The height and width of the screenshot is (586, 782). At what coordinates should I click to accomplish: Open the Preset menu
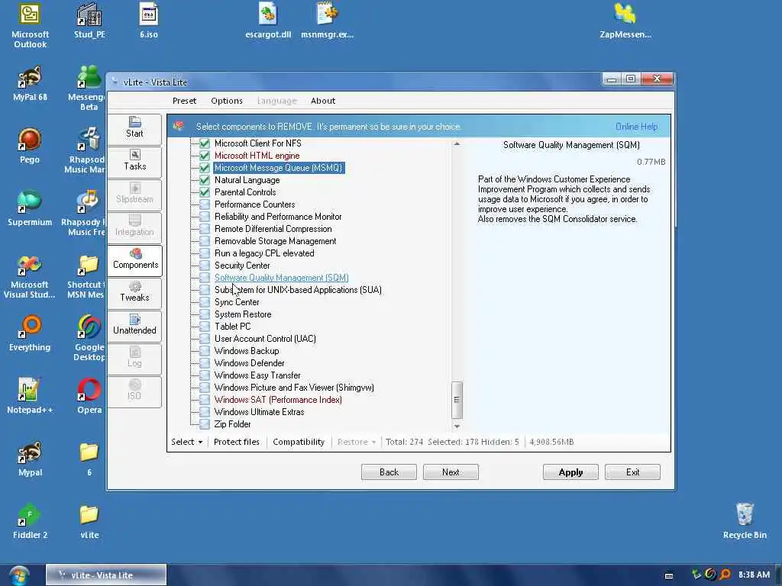coord(184,101)
